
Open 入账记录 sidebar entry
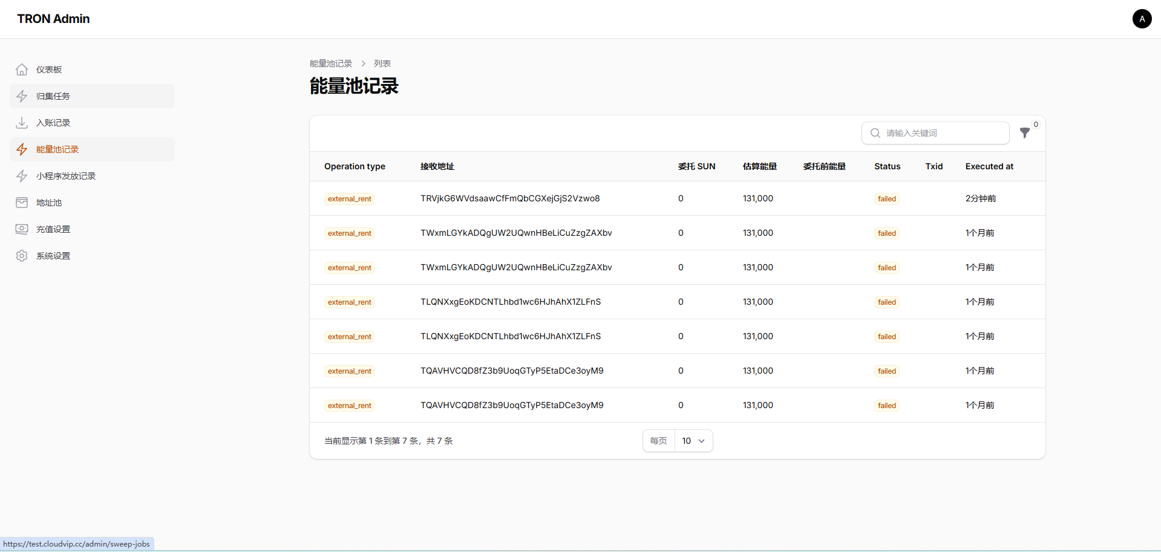(x=92, y=123)
